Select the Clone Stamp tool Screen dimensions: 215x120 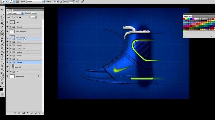coord(2,38)
